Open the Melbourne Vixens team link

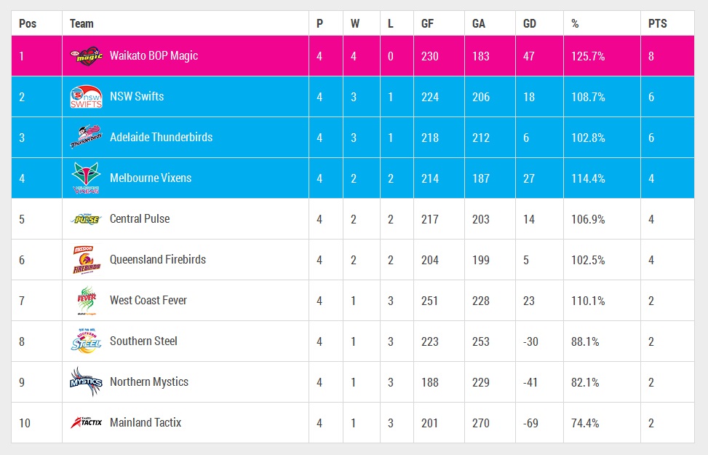point(151,178)
